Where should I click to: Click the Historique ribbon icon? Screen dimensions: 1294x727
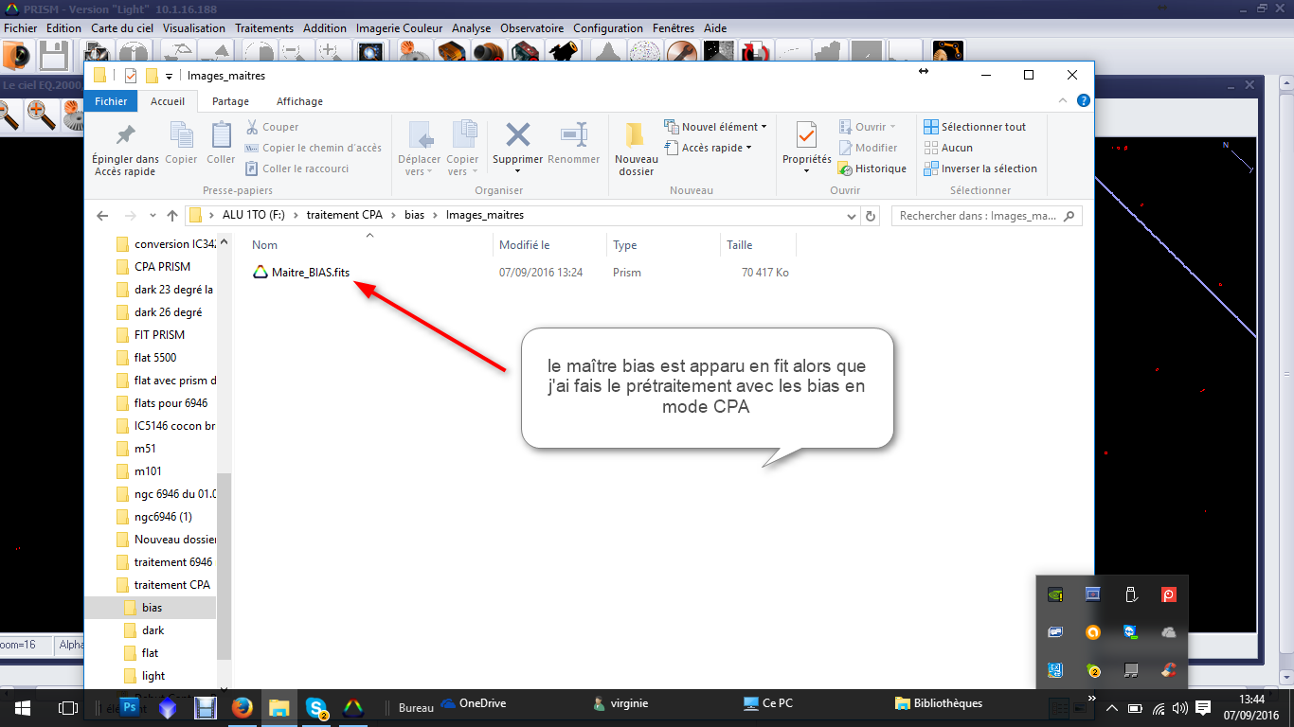point(872,168)
